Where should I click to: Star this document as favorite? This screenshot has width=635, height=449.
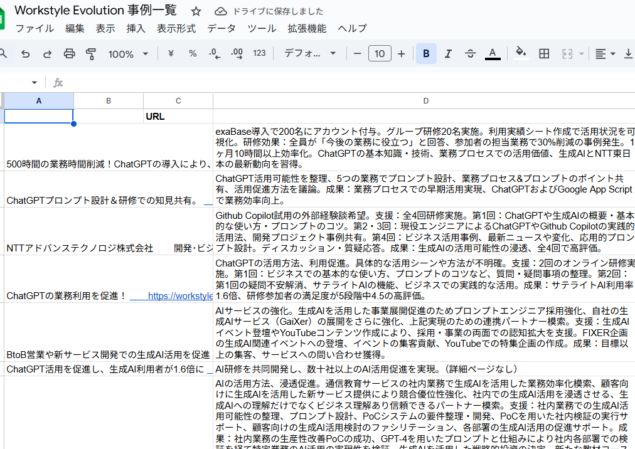coord(196,11)
